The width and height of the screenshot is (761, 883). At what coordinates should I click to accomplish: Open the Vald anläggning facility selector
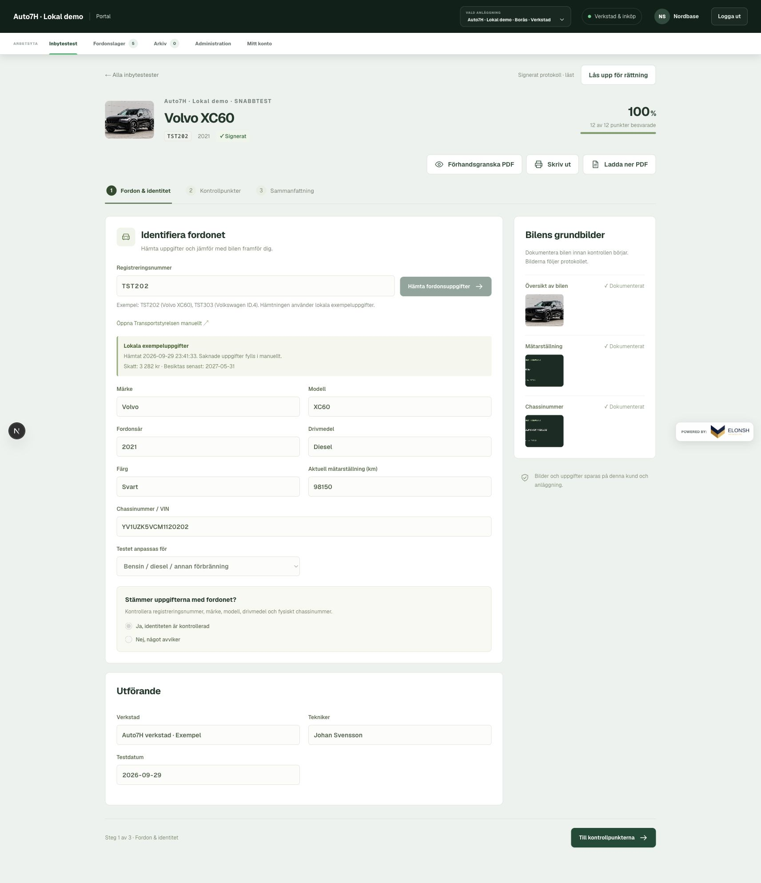[x=515, y=16]
